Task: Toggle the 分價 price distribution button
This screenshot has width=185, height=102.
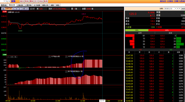Action: pos(23,9)
